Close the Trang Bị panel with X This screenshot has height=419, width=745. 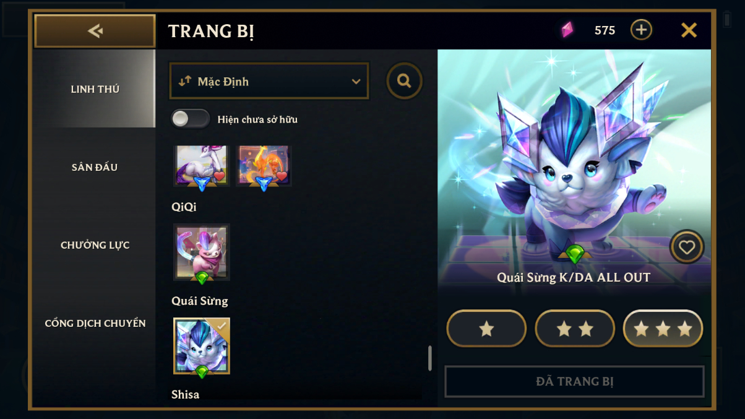click(689, 30)
